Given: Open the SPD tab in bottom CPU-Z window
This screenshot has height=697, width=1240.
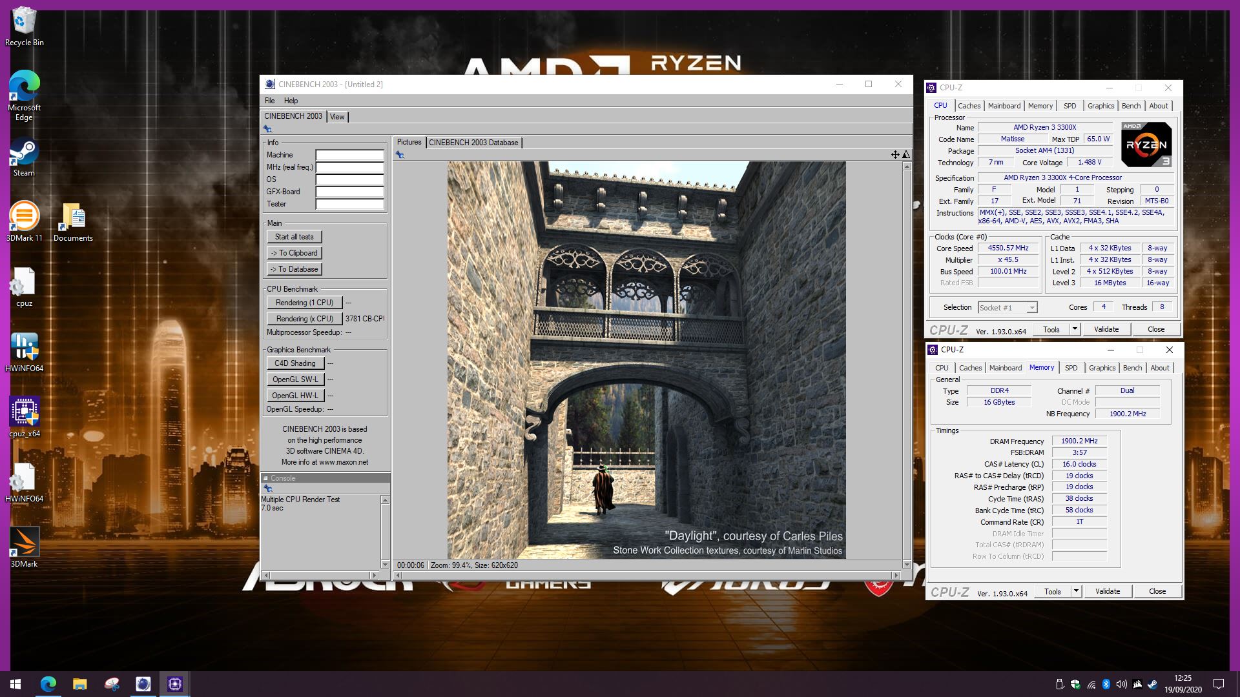Looking at the screenshot, I should pyautogui.click(x=1071, y=368).
